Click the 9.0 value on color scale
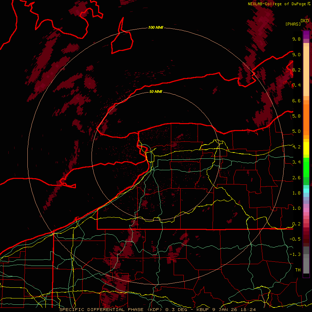Viewport: 312px width, 312px height. point(296,54)
